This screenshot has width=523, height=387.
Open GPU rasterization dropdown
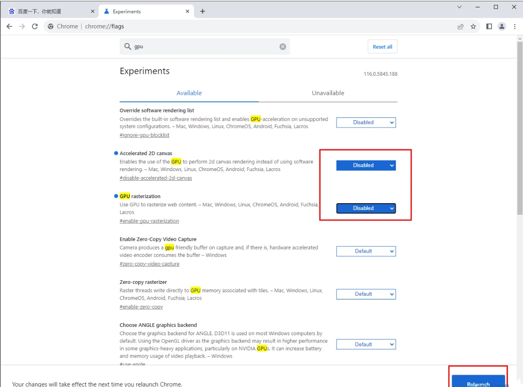pyautogui.click(x=366, y=208)
